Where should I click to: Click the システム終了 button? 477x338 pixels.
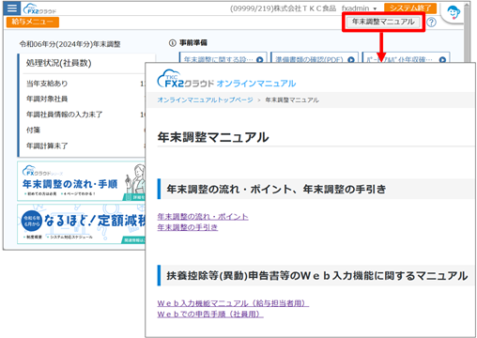point(410,8)
